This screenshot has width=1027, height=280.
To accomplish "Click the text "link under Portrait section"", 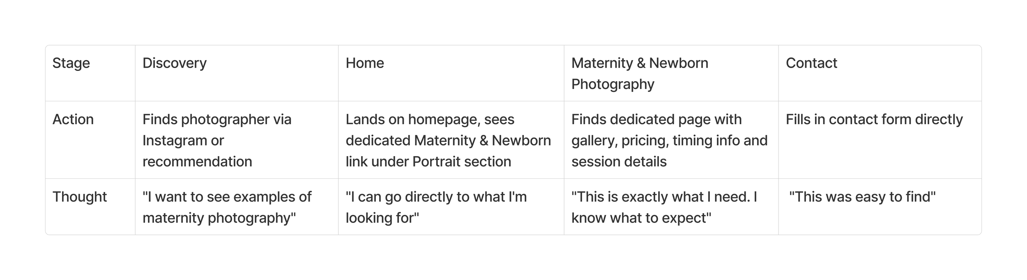I will coord(428,162).
